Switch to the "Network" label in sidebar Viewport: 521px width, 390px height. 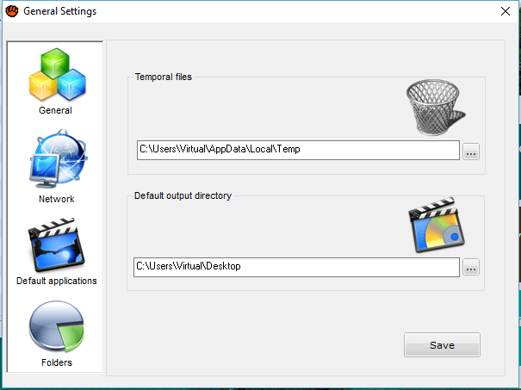click(56, 199)
